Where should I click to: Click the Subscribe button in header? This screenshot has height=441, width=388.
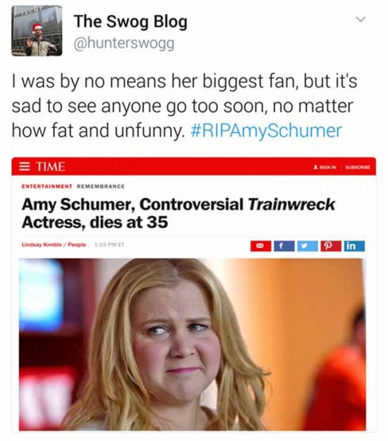358,167
